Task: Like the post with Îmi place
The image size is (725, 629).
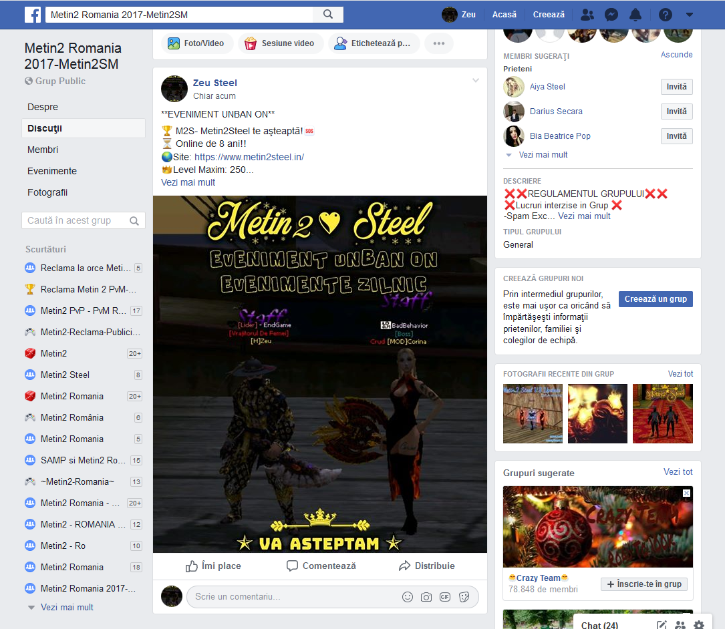Action: [213, 566]
